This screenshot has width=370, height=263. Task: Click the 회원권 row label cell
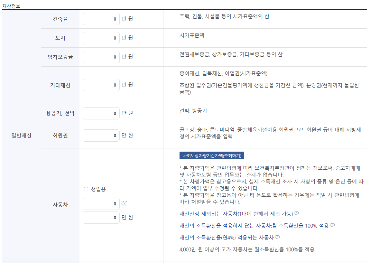(x=60, y=135)
